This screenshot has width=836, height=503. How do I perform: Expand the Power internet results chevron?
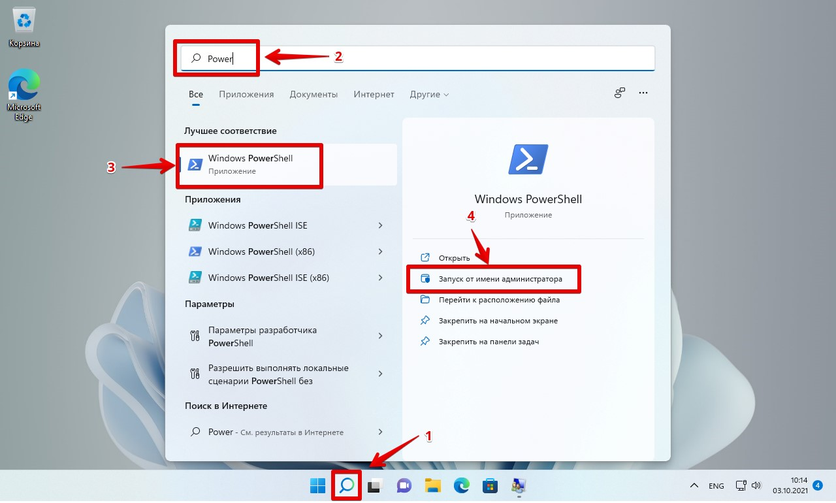click(380, 432)
